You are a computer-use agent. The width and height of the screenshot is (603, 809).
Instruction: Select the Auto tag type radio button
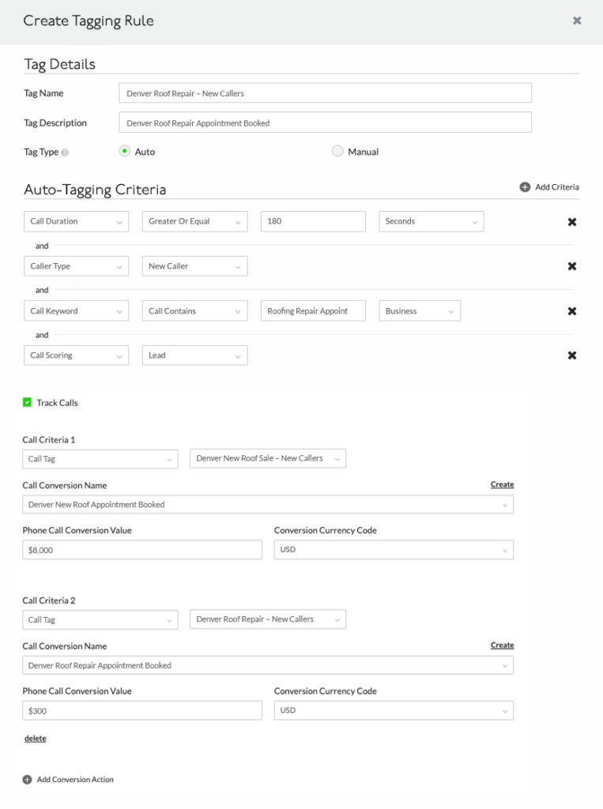click(124, 151)
